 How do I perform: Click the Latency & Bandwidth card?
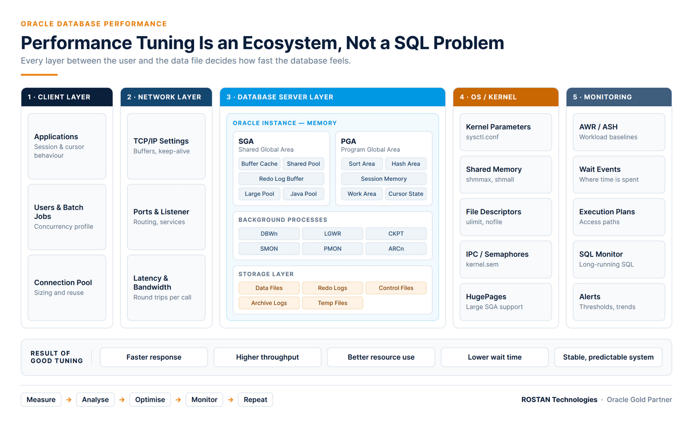(166, 288)
